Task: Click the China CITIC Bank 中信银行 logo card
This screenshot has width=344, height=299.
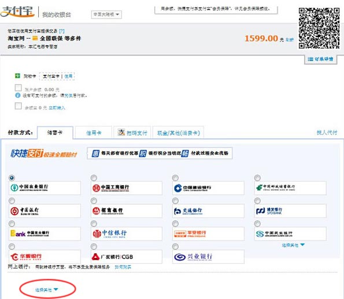Action: click(127, 234)
